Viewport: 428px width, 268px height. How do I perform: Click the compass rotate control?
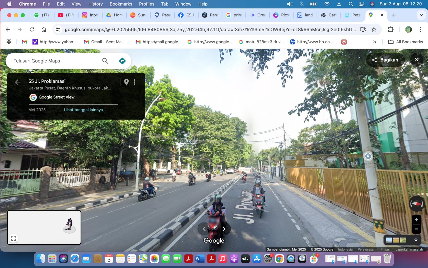[x=416, y=204]
